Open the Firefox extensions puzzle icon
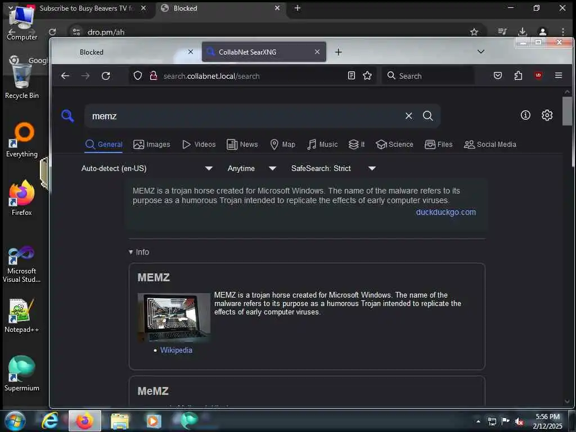The image size is (576, 432). pyautogui.click(x=518, y=76)
